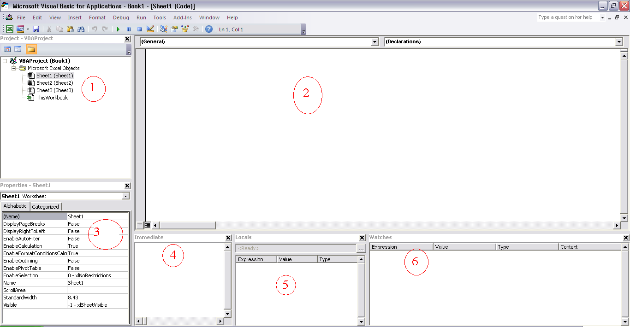Open the Properties Window toolbar icon

(x=174, y=29)
